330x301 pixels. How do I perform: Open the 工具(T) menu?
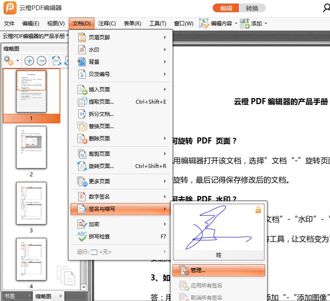158,23
